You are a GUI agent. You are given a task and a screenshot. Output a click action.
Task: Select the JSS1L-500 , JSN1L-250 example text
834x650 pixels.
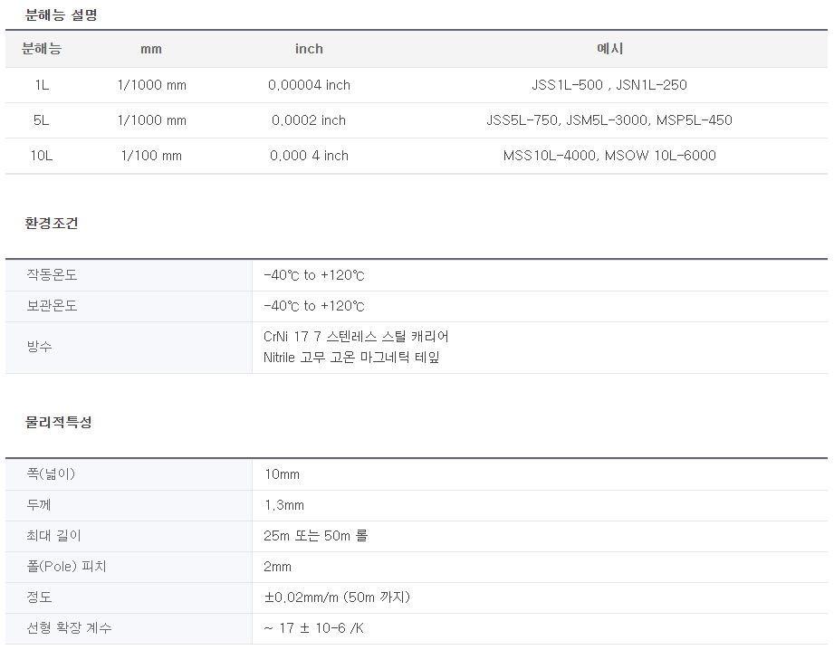609,85
